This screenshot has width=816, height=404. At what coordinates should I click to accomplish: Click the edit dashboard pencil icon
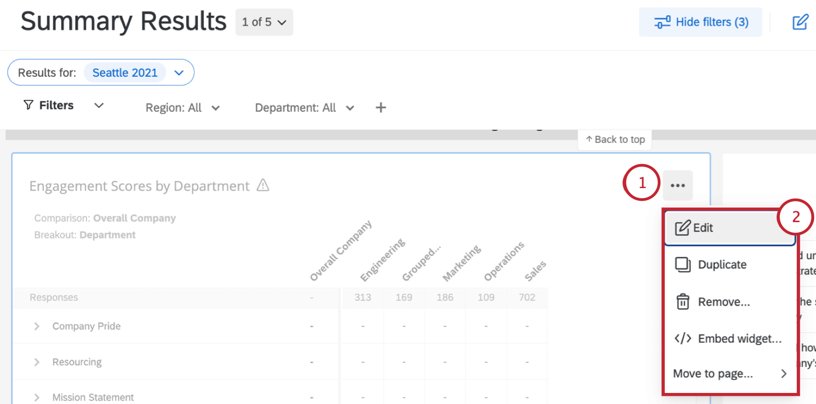tap(800, 22)
